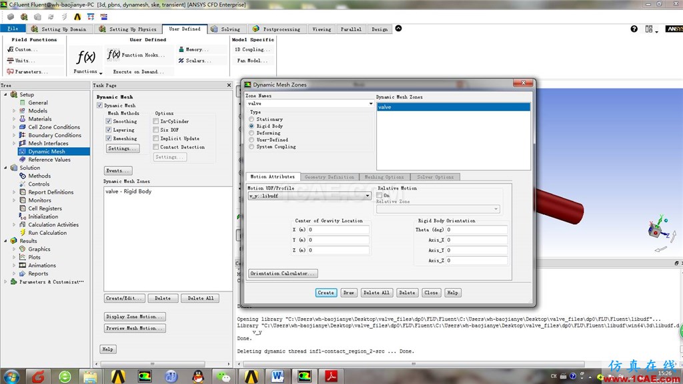Screen dimensions: 683x384
Task: Open Reference Values in the tree
Action: (x=49, y=160)
